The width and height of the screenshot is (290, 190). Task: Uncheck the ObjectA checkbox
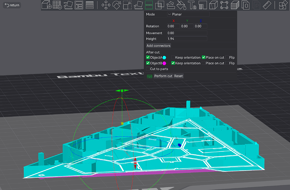coord(148,57)
